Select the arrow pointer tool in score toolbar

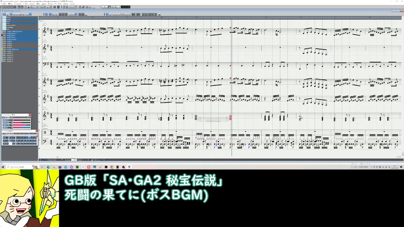pyautogui.click(x=107, y=14)
